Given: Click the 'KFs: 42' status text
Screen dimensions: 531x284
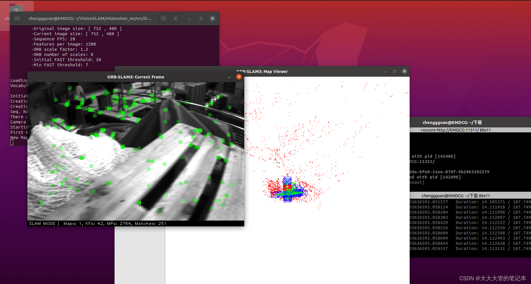Looking at the screenshot, I should 95,223.
